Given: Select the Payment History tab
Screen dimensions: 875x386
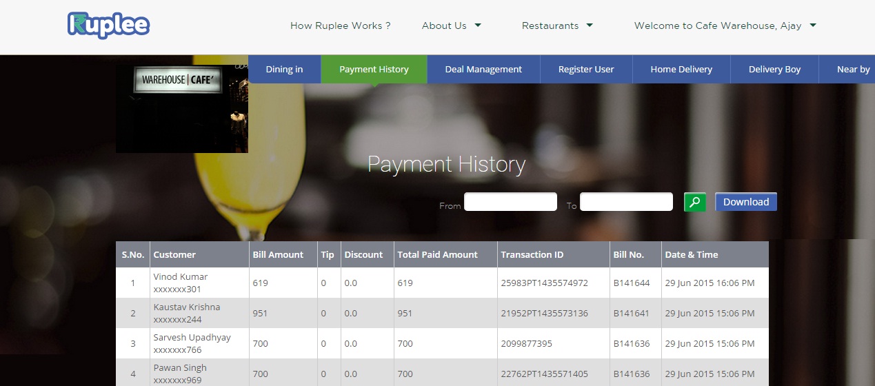Looking at the screenshot, I should click(x=374, y=69).
